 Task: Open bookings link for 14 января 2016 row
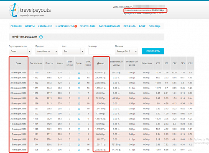79,150
